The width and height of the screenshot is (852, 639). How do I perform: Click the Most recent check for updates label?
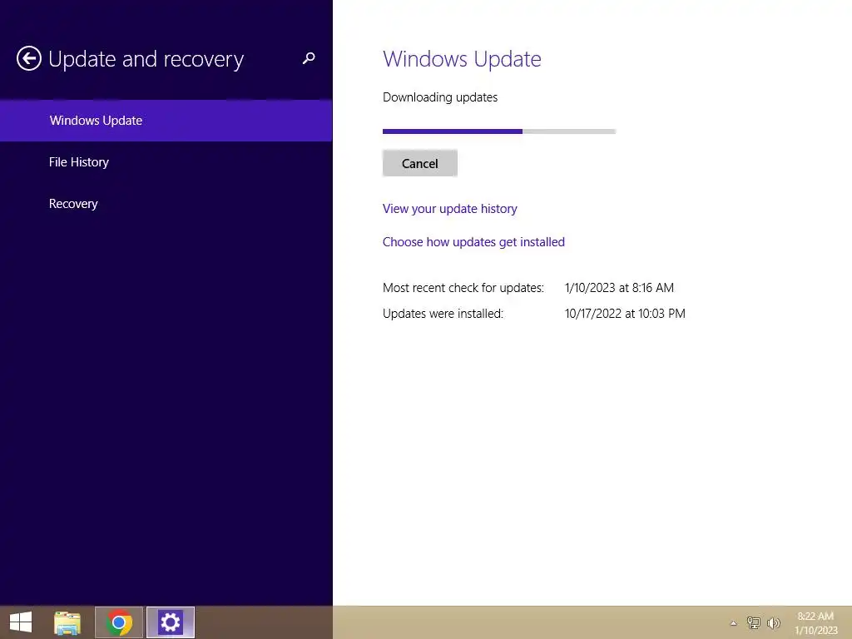pos(463,287)
